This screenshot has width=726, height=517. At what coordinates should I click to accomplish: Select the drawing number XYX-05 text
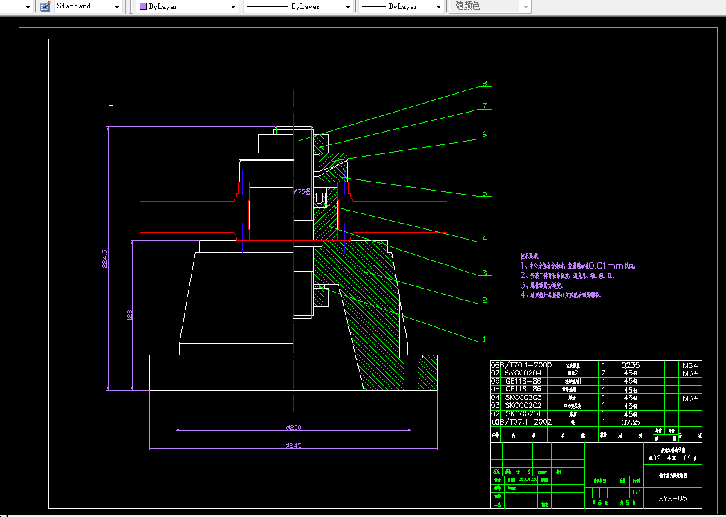point(672,498)
